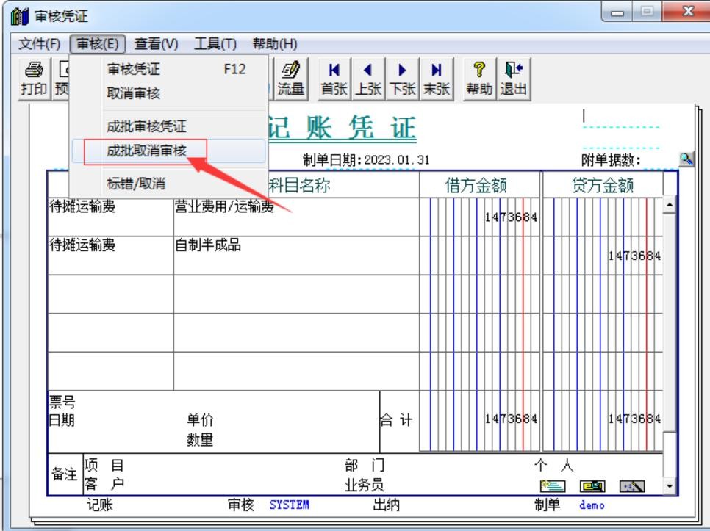The image size is (710, 531).
Task: Open the 流量 cash flow toolbar icon
Action: [x=291, y=79]
